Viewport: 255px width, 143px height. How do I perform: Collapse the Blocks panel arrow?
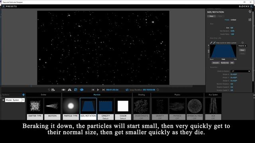pos(251,6)
